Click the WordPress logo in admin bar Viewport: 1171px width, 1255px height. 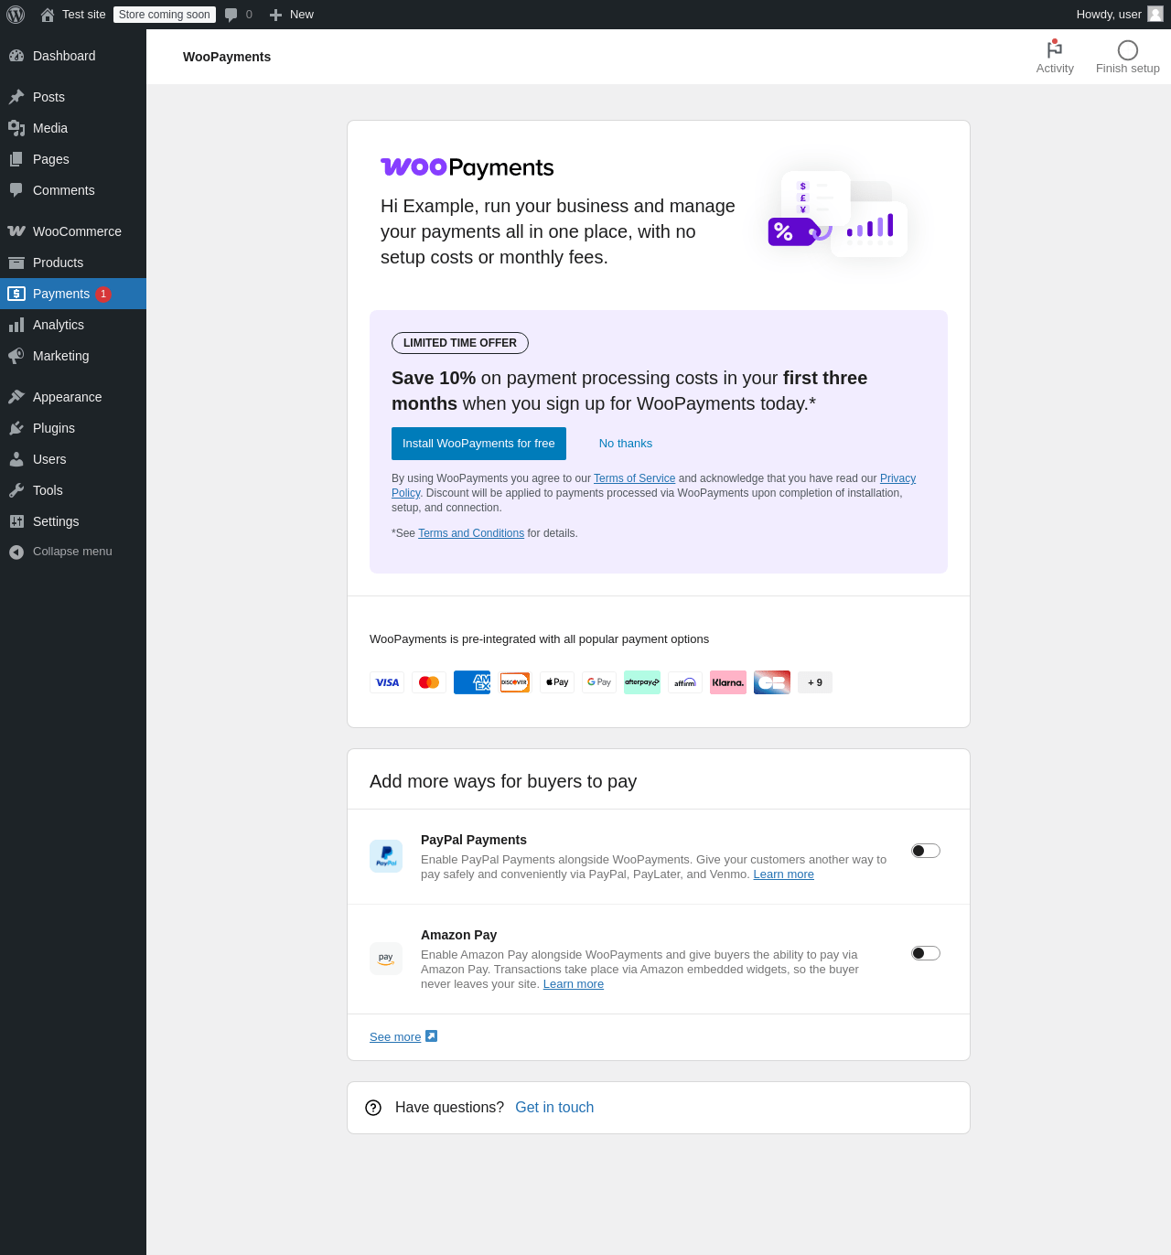[16, 15]
